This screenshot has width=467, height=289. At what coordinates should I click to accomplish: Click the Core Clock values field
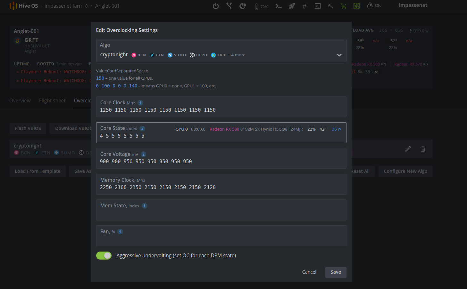coord(221,107)
